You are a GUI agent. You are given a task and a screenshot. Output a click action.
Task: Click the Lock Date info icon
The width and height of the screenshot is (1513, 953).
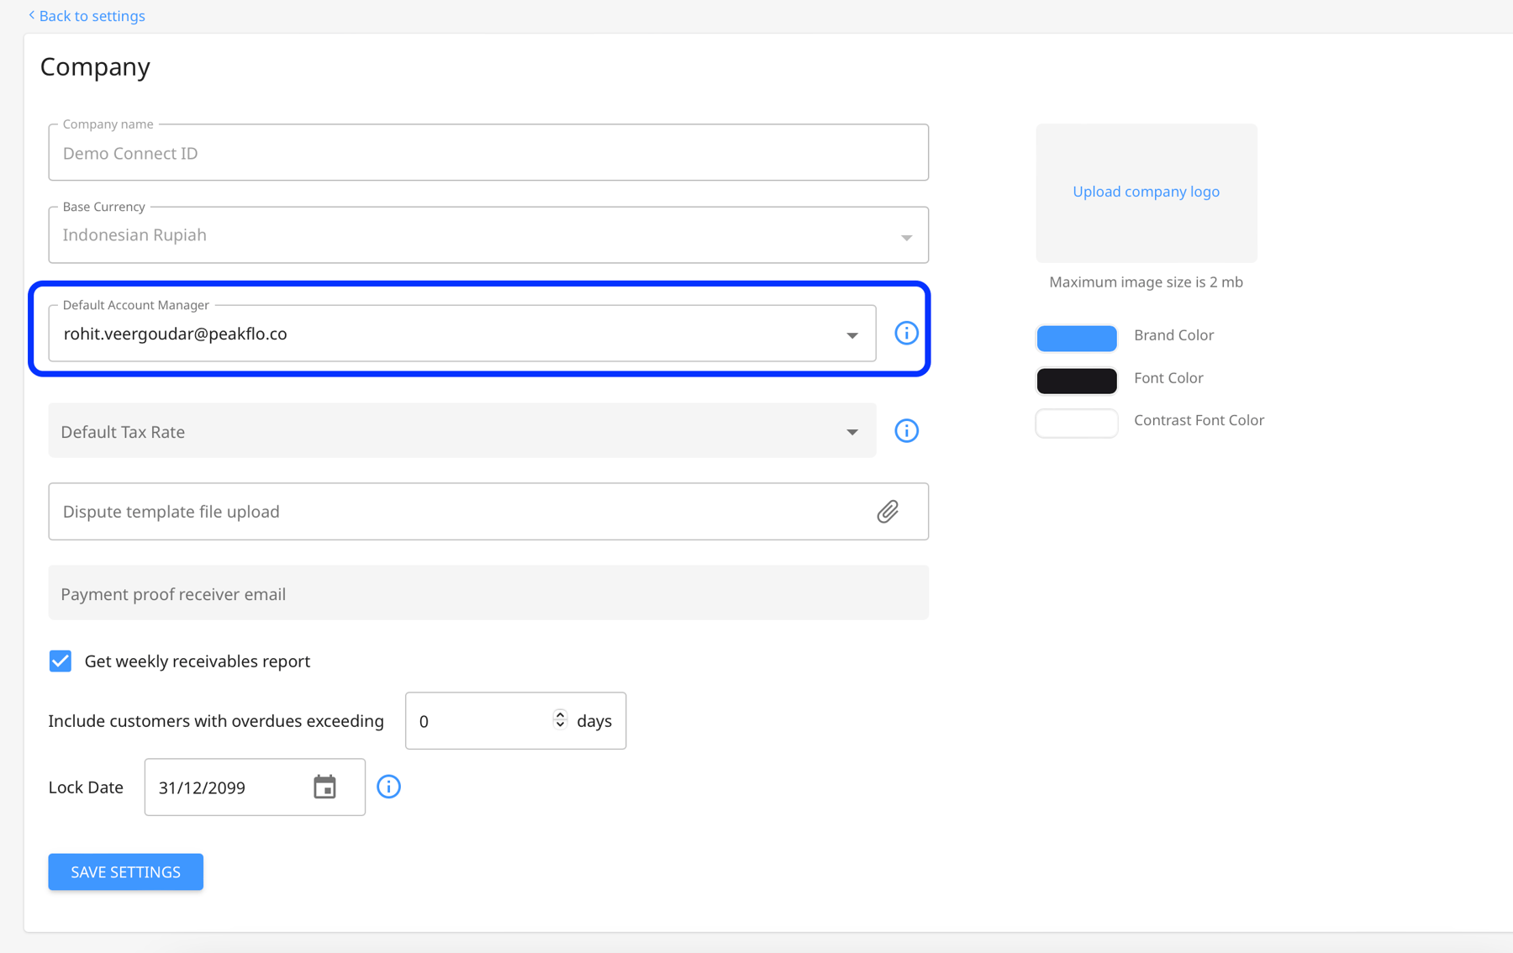pos(388,787)
